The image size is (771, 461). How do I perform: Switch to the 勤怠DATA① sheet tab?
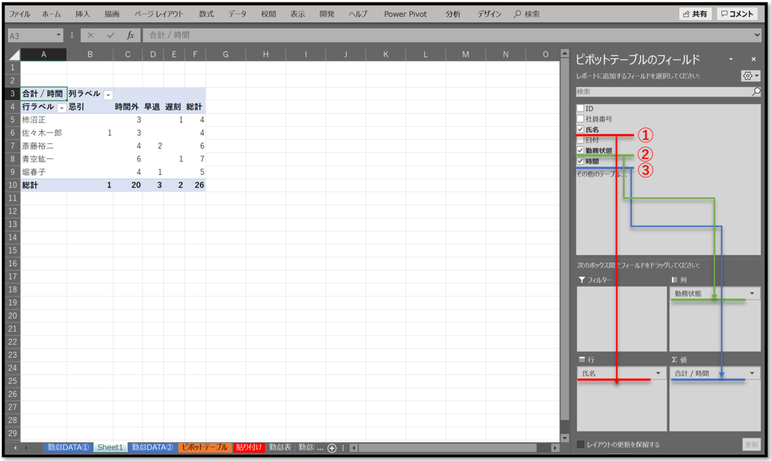(68, 447)
